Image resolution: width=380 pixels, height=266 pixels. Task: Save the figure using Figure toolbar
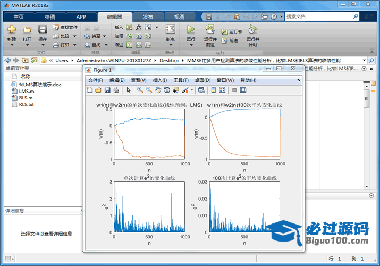[107, 90]
